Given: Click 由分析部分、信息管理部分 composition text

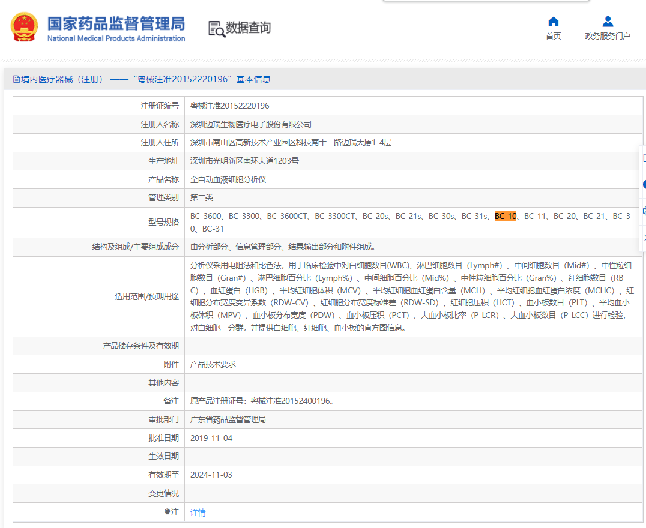Looking at the screenshot, I should click(283, 247).
